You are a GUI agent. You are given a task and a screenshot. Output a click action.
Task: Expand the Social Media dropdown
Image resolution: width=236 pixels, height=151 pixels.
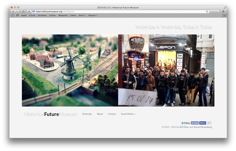(x=128, y=114)
